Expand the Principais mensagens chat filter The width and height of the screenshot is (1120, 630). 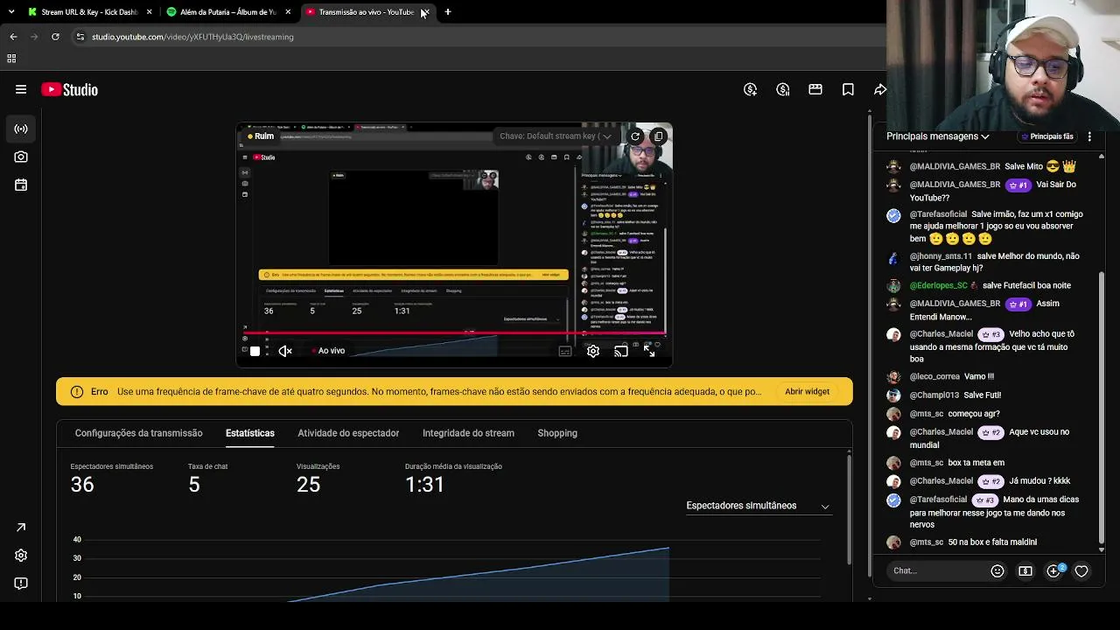point(938,136)
